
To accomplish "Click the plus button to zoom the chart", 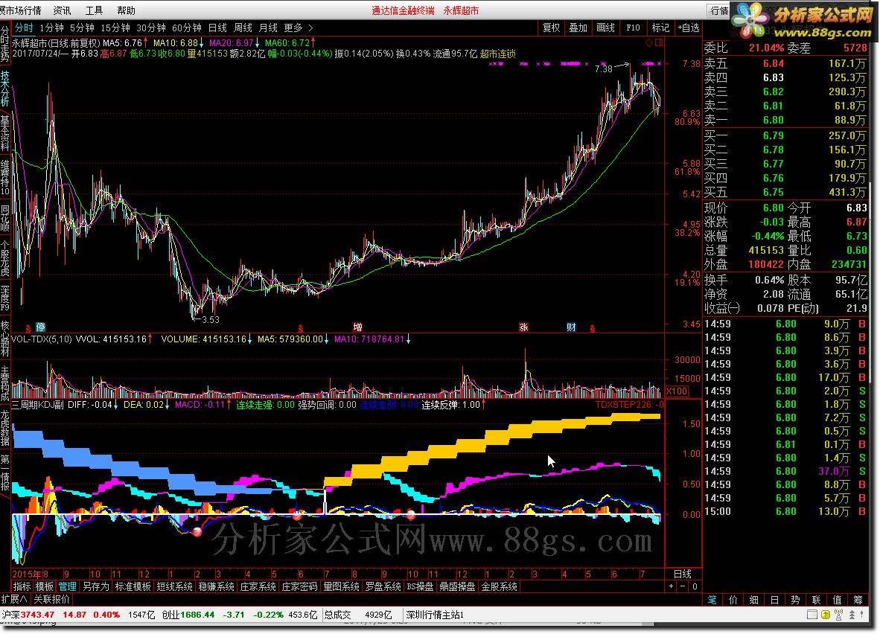I will pyautogui.click(x=672, y=586).
